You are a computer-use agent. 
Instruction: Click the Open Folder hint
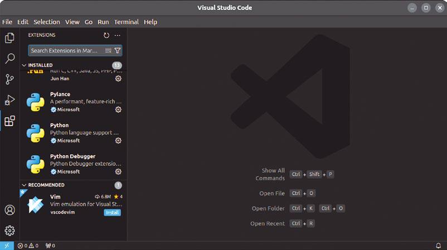pyautogui.click(x=268, y=209)
